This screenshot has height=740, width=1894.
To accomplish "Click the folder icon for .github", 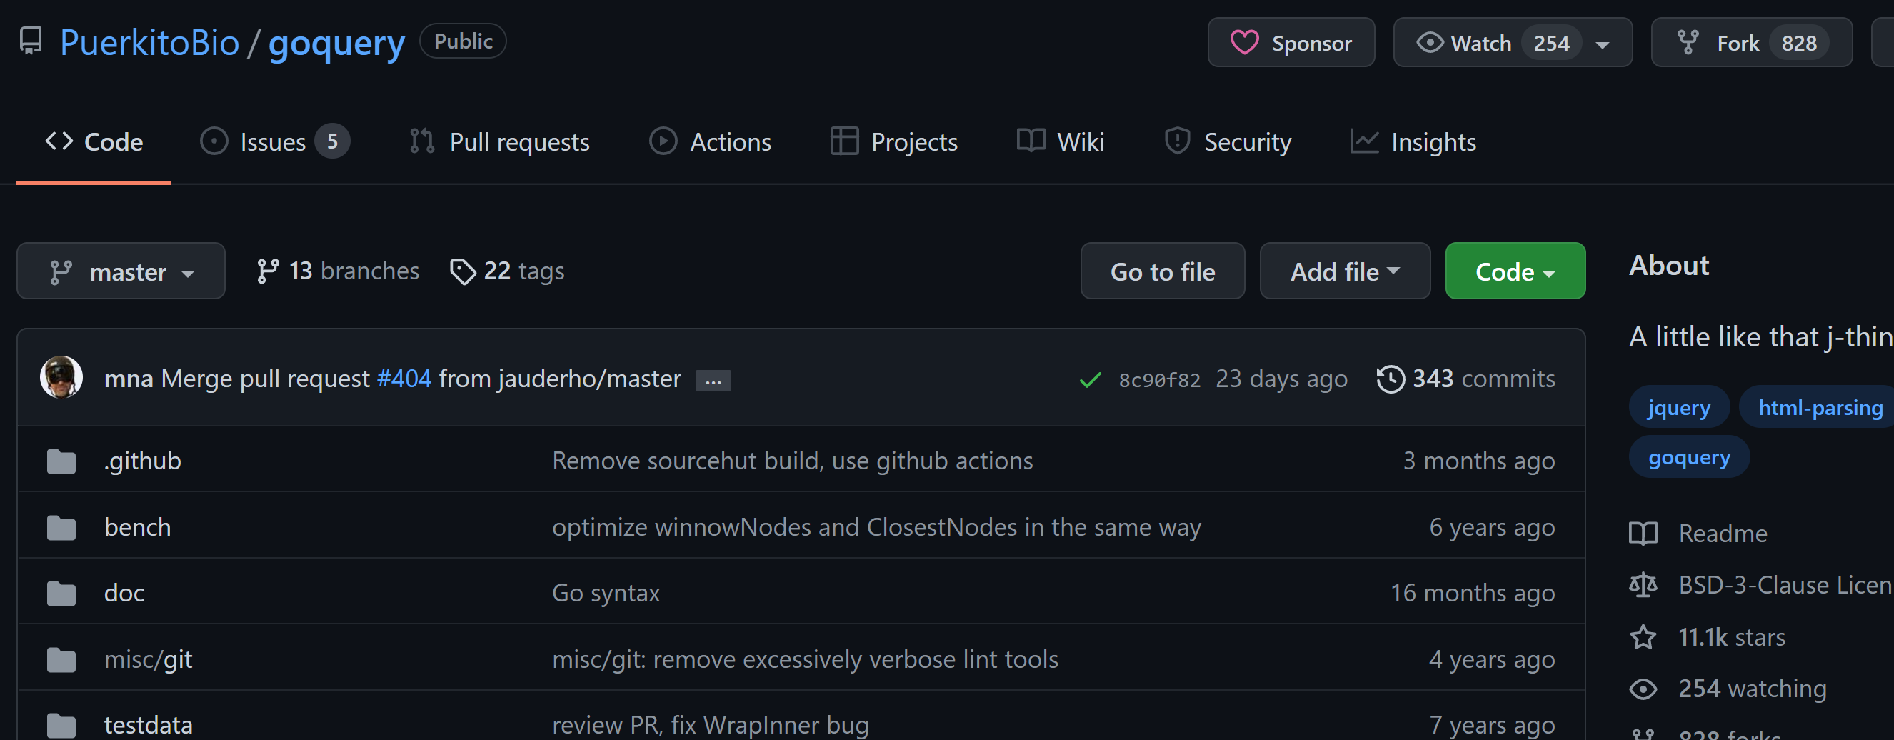I will click(61, 461).
